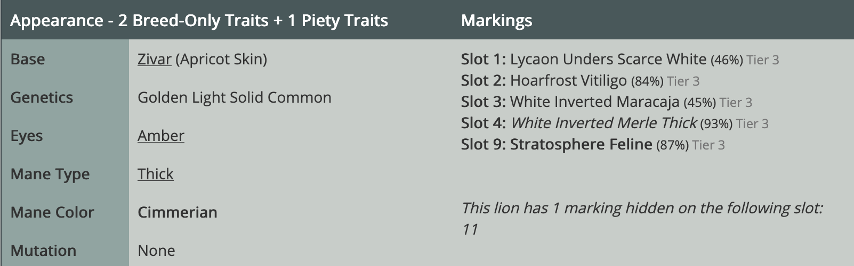Viewport: 854px width, 266px height.
Task: Click the Appearance section header
Action: (199, 20)
